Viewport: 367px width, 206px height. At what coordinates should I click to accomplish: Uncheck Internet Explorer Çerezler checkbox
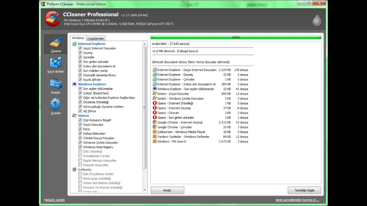coord(80,57)
